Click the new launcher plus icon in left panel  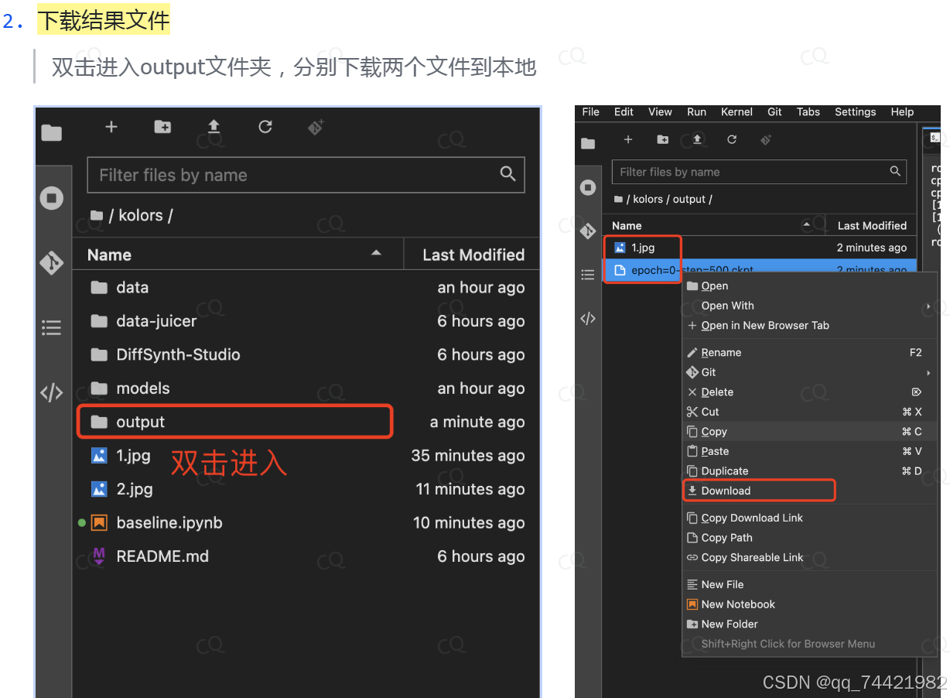(x=111, y=127)
